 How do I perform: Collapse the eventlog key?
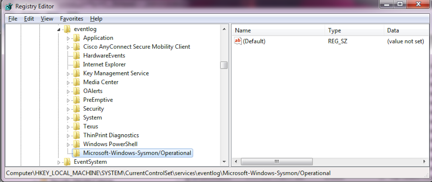point(59,29)
